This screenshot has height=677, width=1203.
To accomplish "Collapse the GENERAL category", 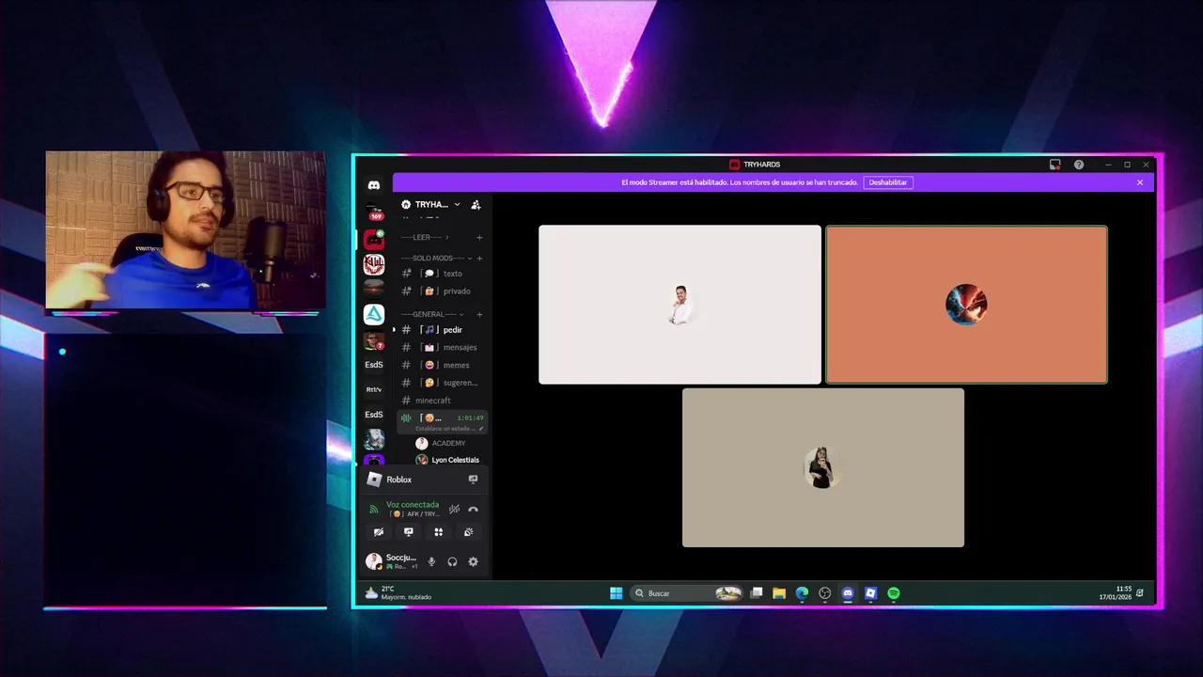I will pos(432,314).
